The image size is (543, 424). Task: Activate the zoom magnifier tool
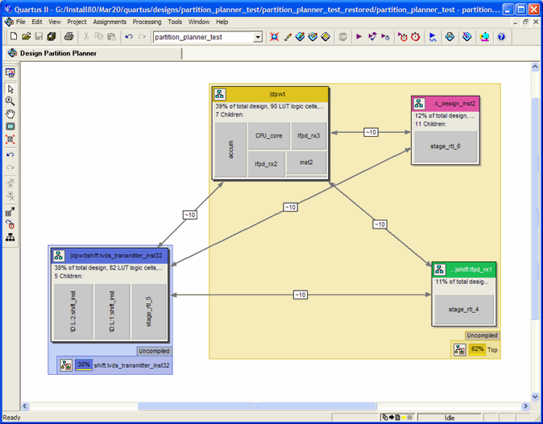click(10, 101)
